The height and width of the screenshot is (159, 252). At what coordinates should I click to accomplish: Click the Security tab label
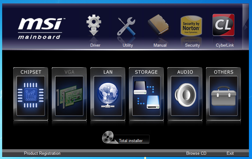tap(192, 45)
